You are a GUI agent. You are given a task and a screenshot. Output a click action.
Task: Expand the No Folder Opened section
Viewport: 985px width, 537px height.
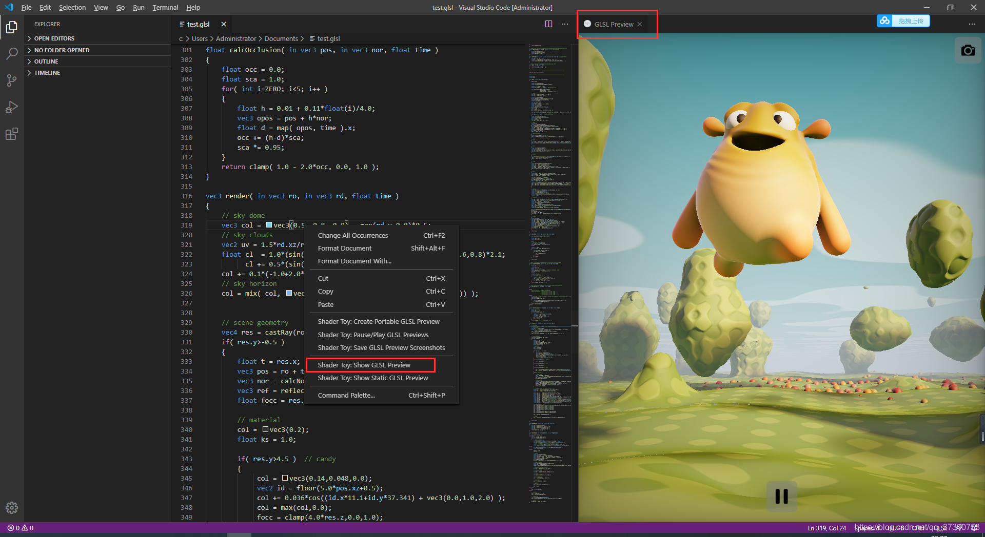(x=97, y=50)
